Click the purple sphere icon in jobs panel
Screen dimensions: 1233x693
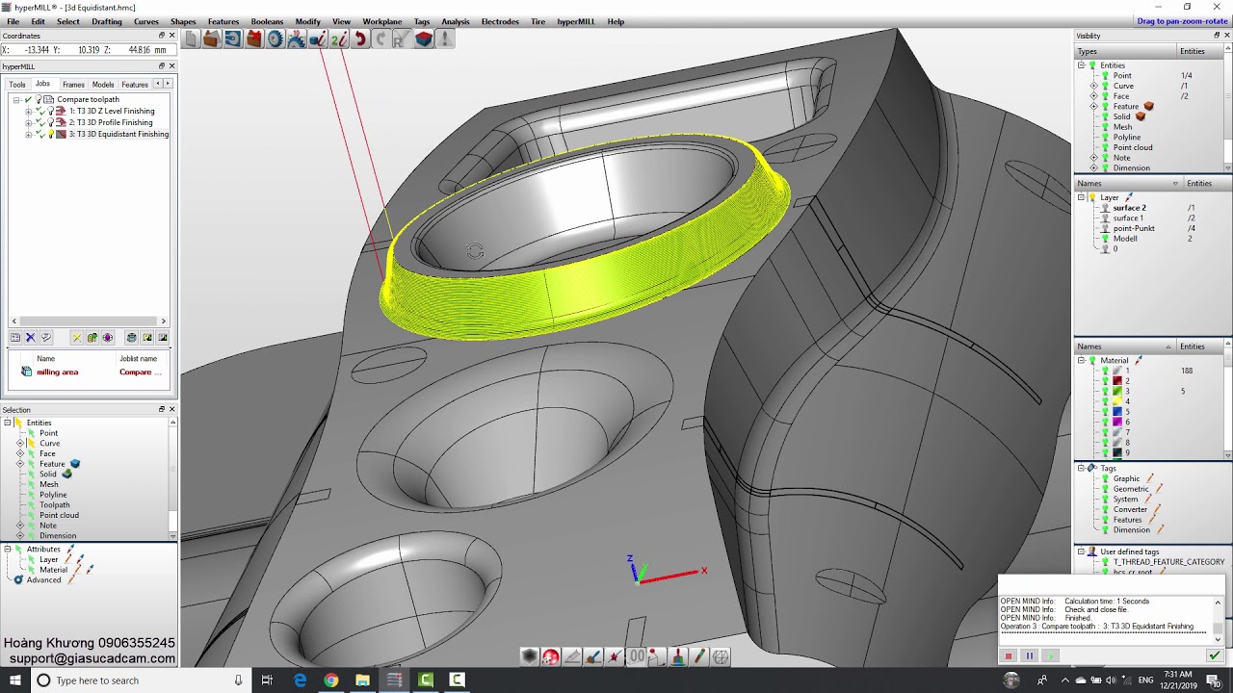[107, 337]
